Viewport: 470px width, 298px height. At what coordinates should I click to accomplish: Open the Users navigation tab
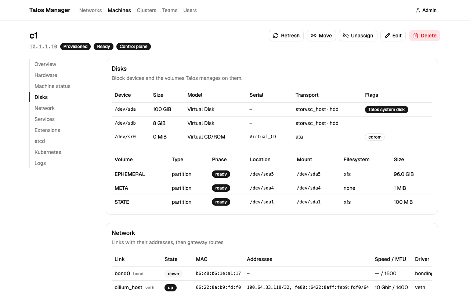pos(190,10)
